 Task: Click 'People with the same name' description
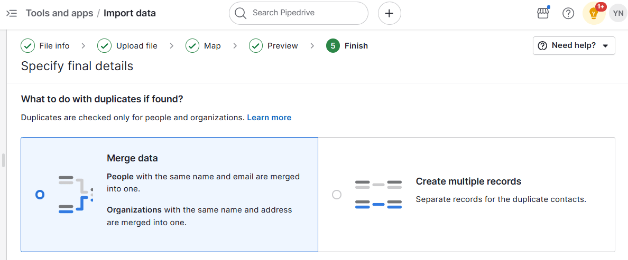coord(203,182)
